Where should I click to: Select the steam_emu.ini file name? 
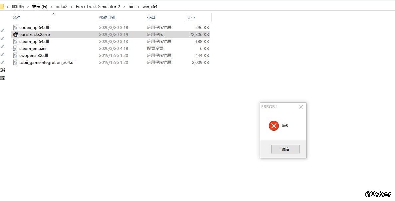tap(33, 49)
